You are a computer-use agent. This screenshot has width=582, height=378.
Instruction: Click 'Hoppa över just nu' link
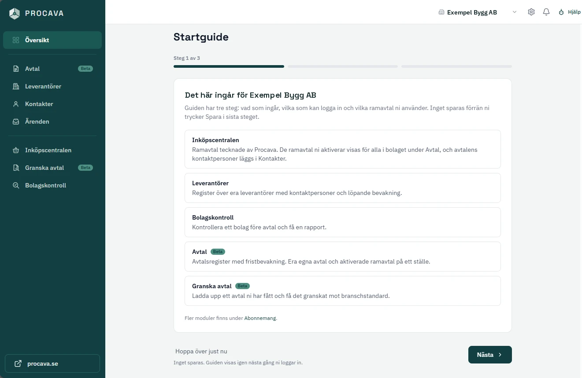click(x=201, y=351)
